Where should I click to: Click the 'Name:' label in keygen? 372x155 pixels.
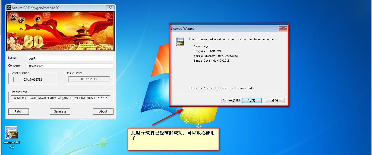12,58
